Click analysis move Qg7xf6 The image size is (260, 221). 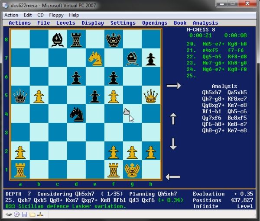pos(212,118)
